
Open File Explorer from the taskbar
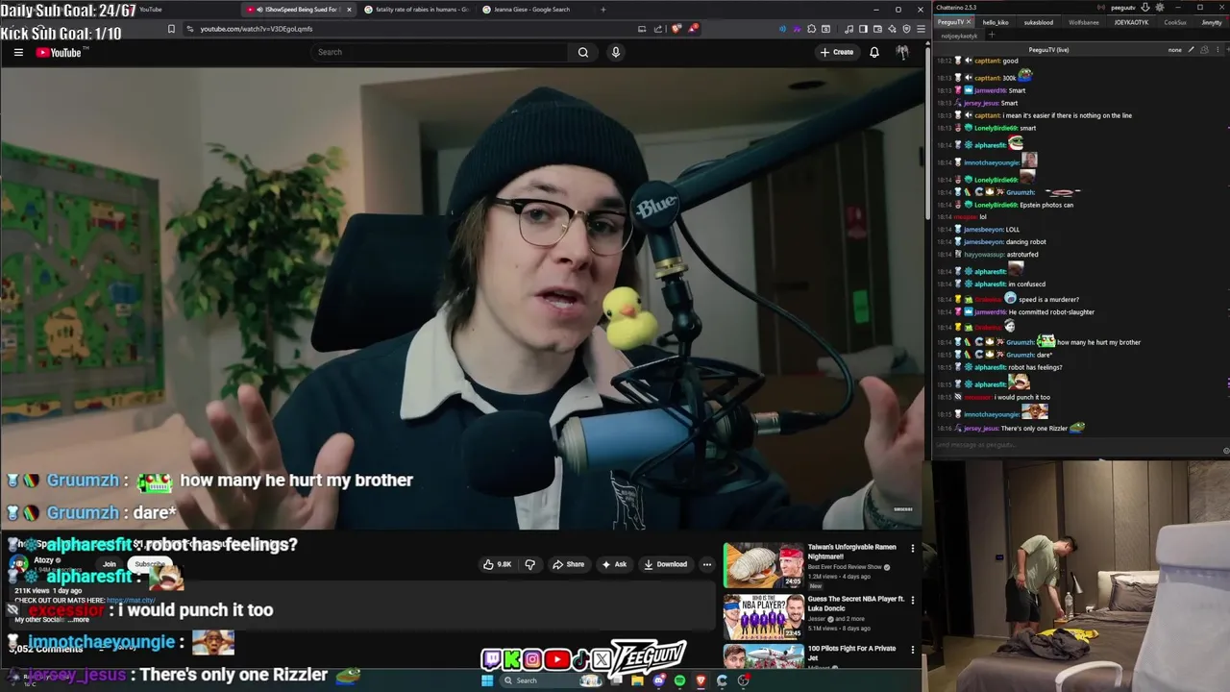pos(637,680)
